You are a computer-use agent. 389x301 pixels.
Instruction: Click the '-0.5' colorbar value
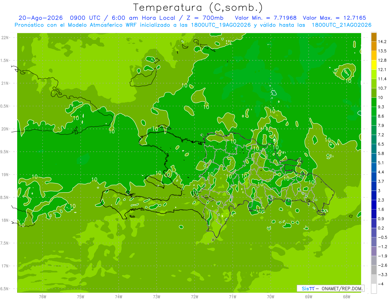tap(382, 237)
